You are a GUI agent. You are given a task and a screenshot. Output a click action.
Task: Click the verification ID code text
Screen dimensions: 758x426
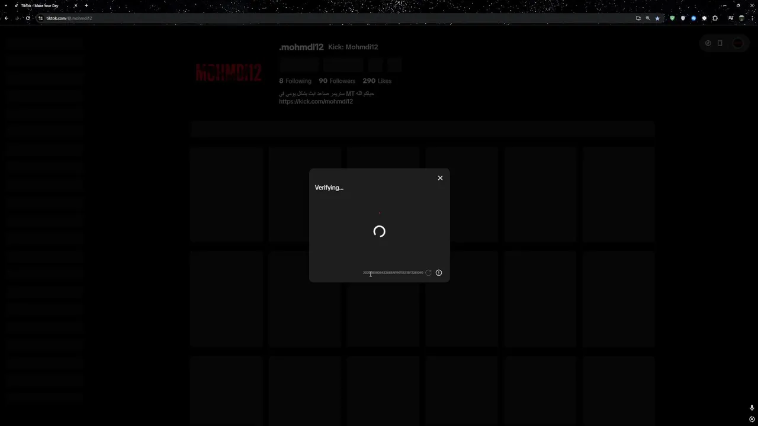pyautogui.click(x=393, y=273)
